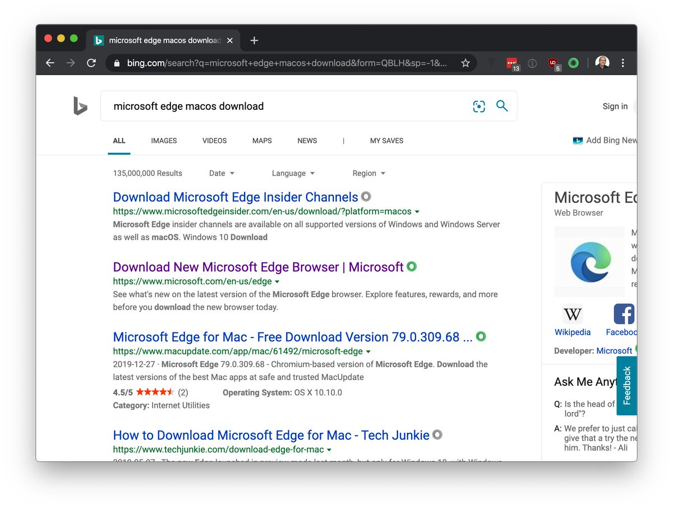Click the techjunkie.com green URL text
Image resolution: width=673 pixels, height=509 pixels.
point(218,450)
